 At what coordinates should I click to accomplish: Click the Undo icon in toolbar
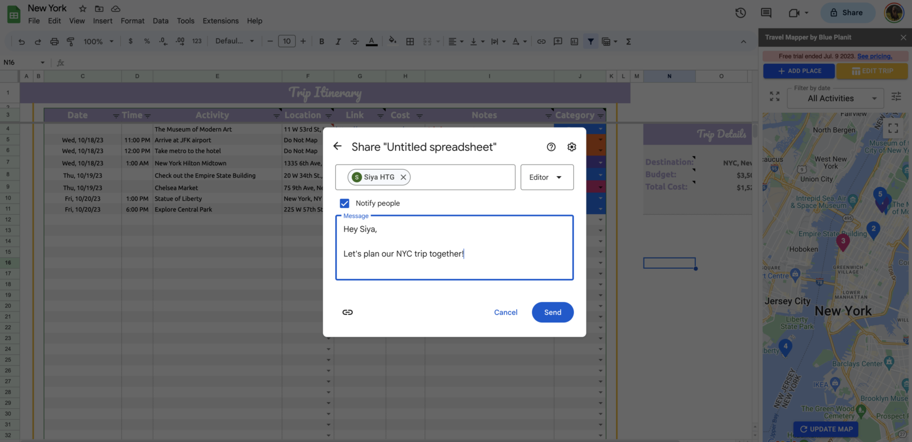click(22, 42)
